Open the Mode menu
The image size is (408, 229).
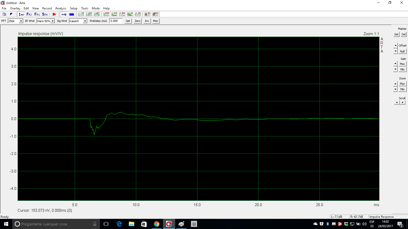(x=96, y=8)
